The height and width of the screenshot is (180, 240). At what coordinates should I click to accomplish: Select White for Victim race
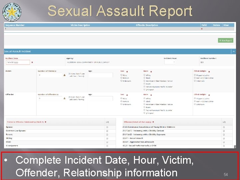pos(144,75)
